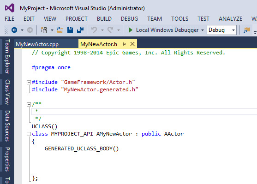Viewport: 257px width, 184px height.
Task: Close the MyNewActor.h tab
Action: pyautogui.click(x=132, y=44)
